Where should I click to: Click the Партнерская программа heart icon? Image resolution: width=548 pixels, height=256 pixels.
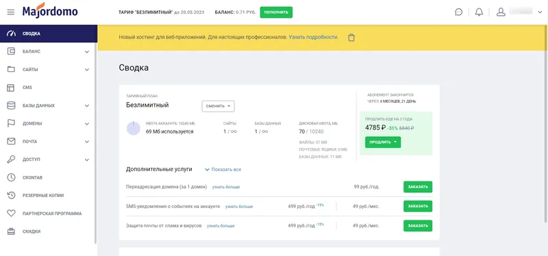coord(11,213)
